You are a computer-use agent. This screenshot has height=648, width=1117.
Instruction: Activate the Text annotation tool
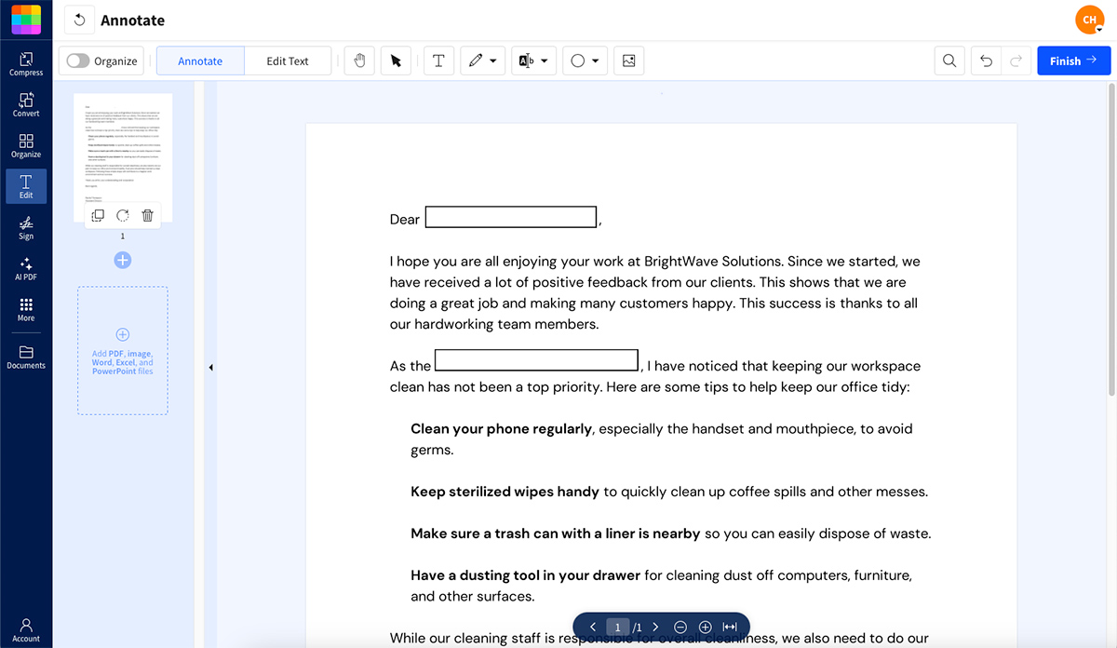point(438,60)
